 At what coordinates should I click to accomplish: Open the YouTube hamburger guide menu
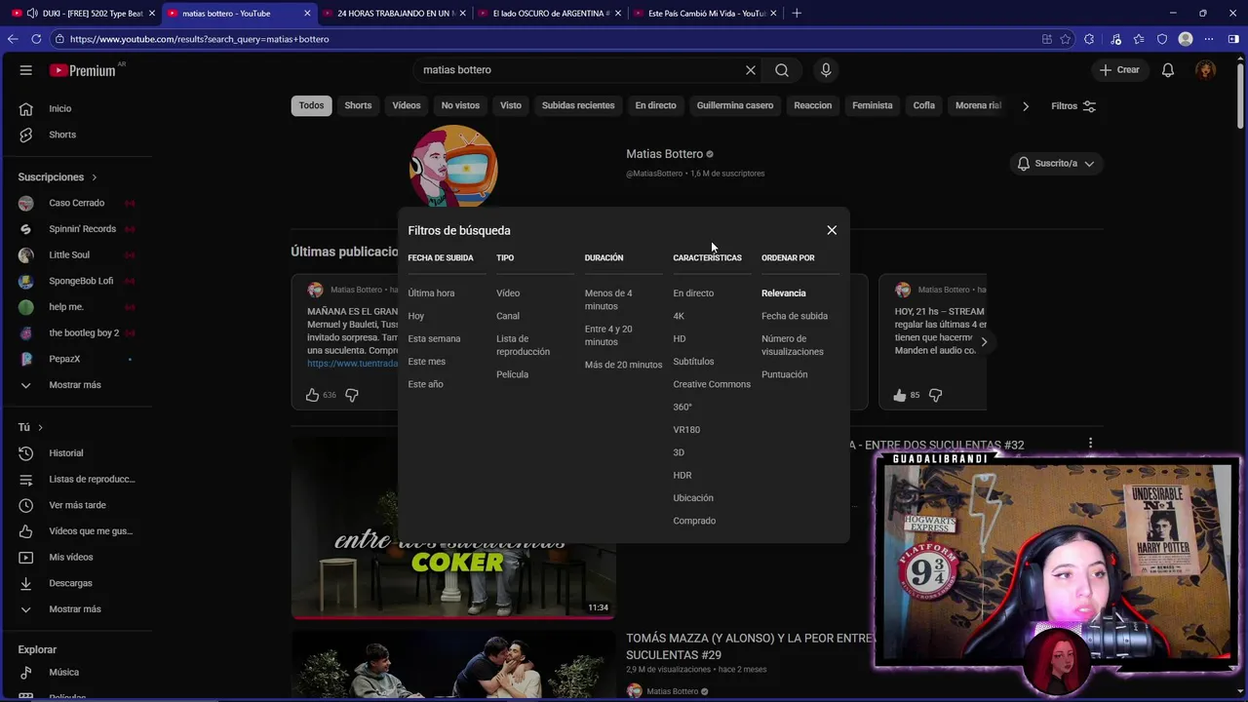(x=26, y=70)
